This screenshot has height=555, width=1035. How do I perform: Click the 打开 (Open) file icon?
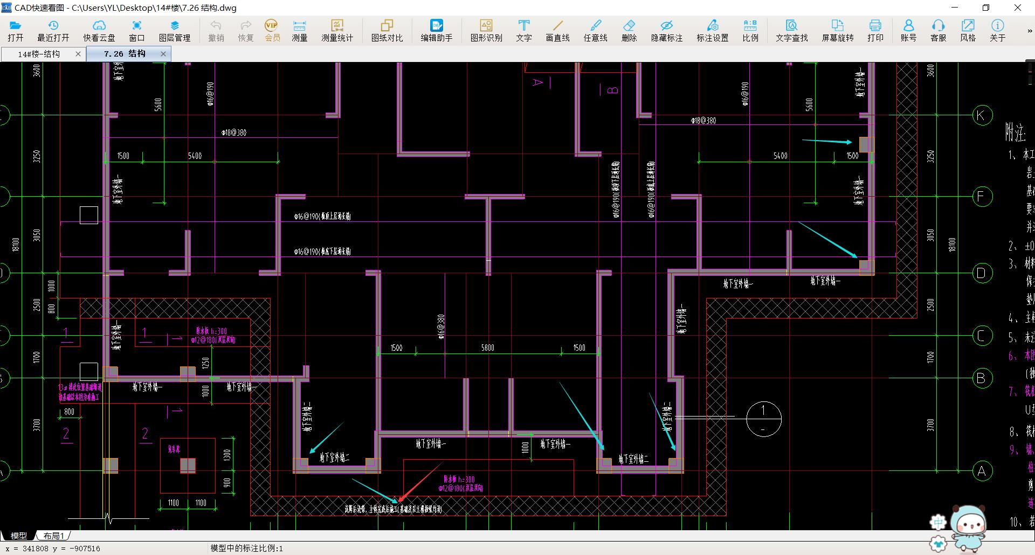point(15,30)
